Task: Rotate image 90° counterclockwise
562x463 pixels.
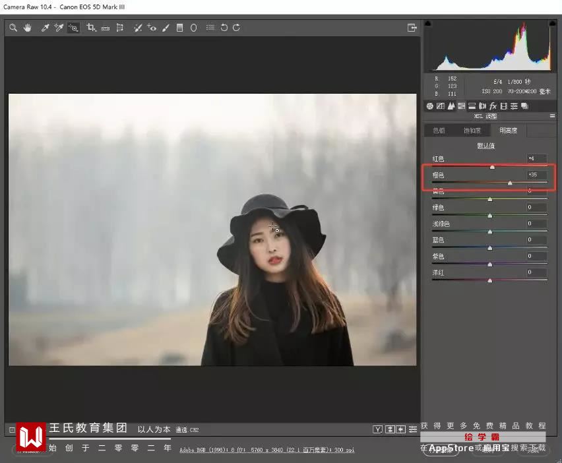Action: (224, 28)
